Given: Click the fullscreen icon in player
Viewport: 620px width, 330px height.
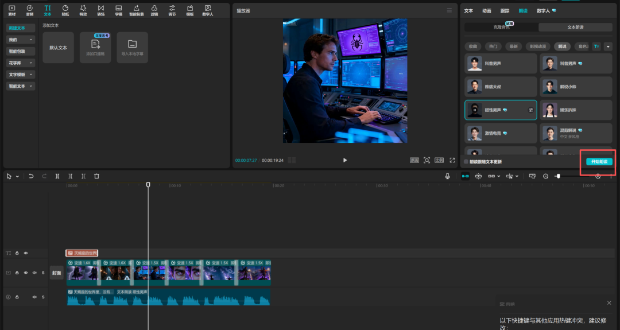Looking at the screenshot, I should pyautogui.click(x=452, y=160).
